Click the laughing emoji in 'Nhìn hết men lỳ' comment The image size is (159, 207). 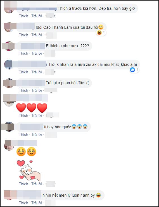(x=98, y=195)
